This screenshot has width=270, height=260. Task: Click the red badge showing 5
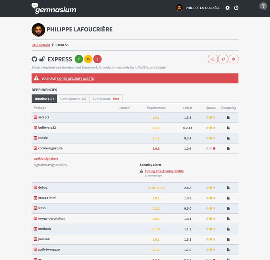pyautogui.click(x=97, y=59)
